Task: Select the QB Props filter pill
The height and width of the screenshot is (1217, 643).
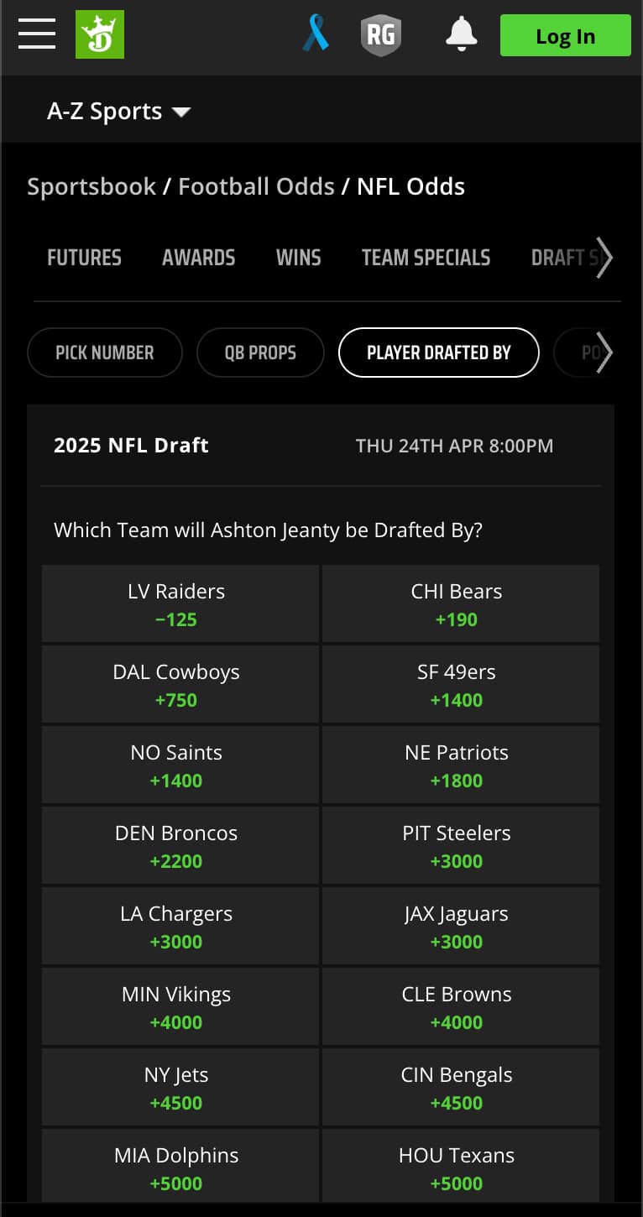Action: click(260, 353)
